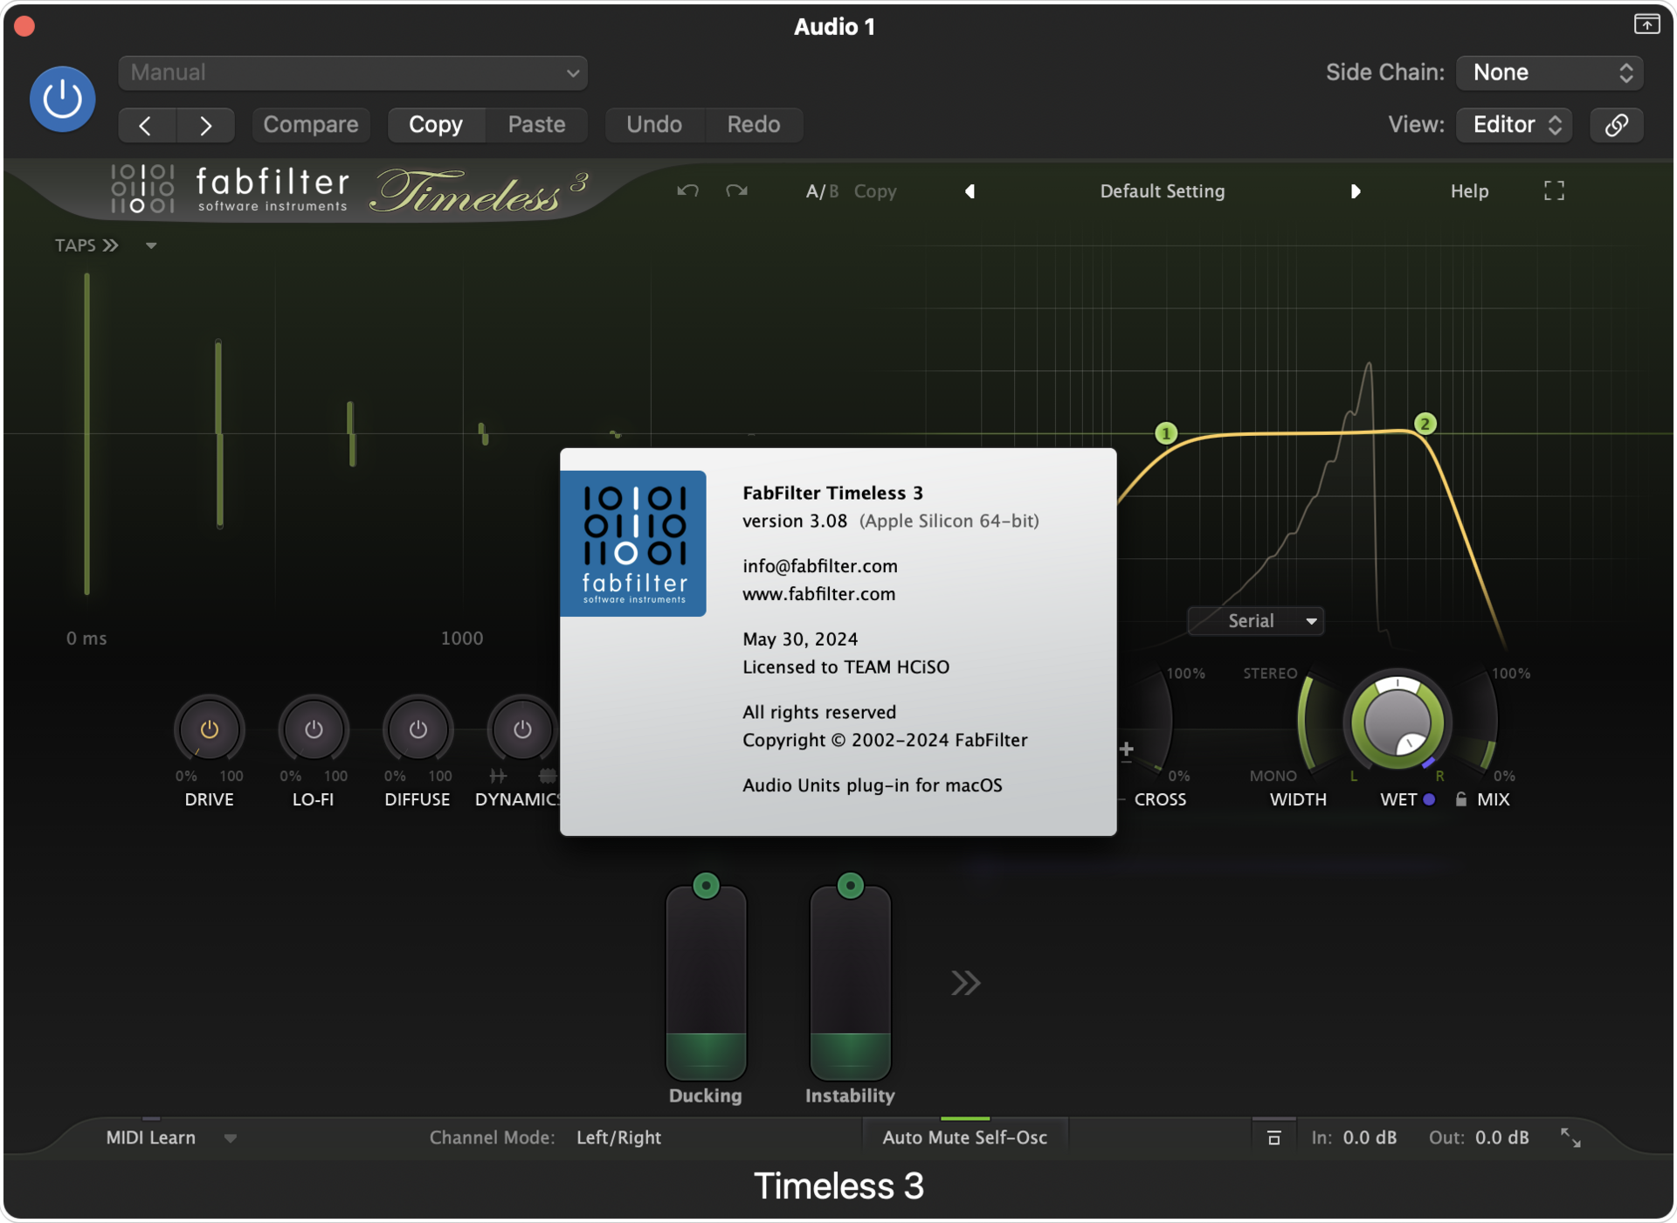Click the Timeless 3 logo text

point(480,191)
